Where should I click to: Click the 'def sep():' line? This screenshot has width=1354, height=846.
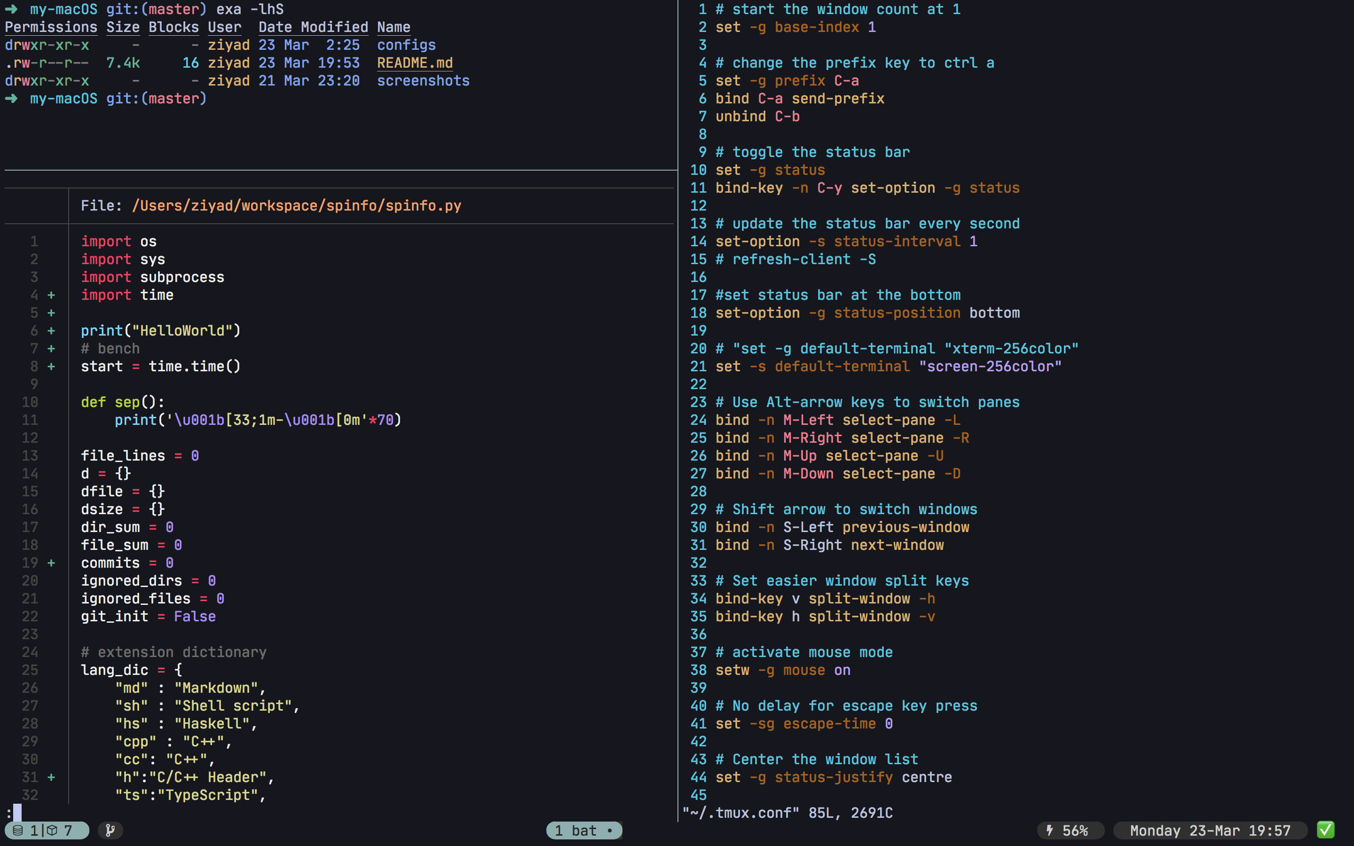[x=123, y=402]
